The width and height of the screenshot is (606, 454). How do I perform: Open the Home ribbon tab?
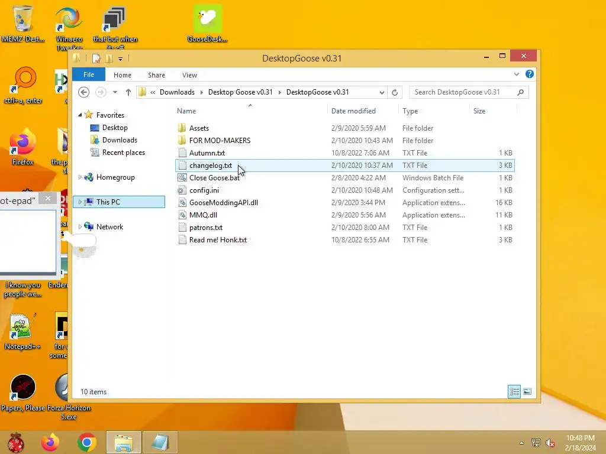point(122,75)
